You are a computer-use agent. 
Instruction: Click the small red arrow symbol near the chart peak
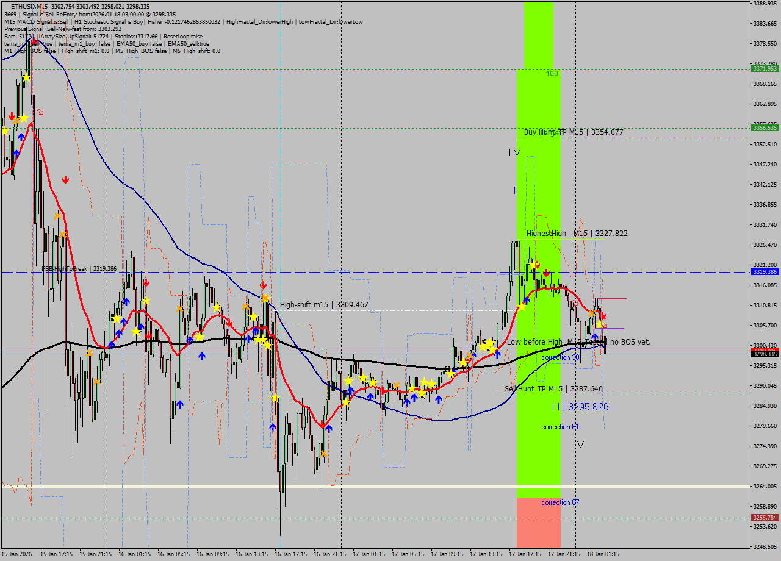40,112
